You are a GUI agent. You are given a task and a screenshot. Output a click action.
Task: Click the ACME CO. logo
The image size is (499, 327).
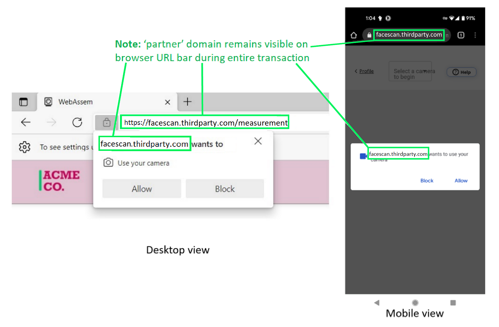[60, 181]
